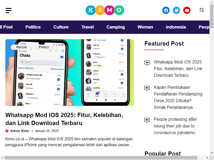Click the search magnifier icon

click(202, 10)
